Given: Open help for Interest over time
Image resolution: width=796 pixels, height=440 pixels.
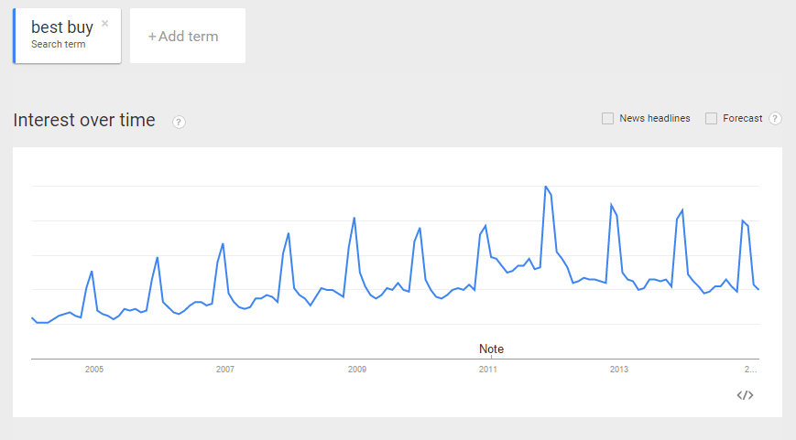Looking at the screenshot, I should tap(179, 123).
